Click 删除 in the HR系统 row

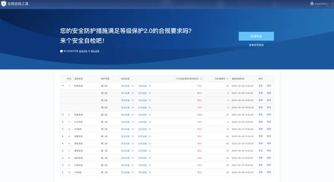click(x=269, y=129)
